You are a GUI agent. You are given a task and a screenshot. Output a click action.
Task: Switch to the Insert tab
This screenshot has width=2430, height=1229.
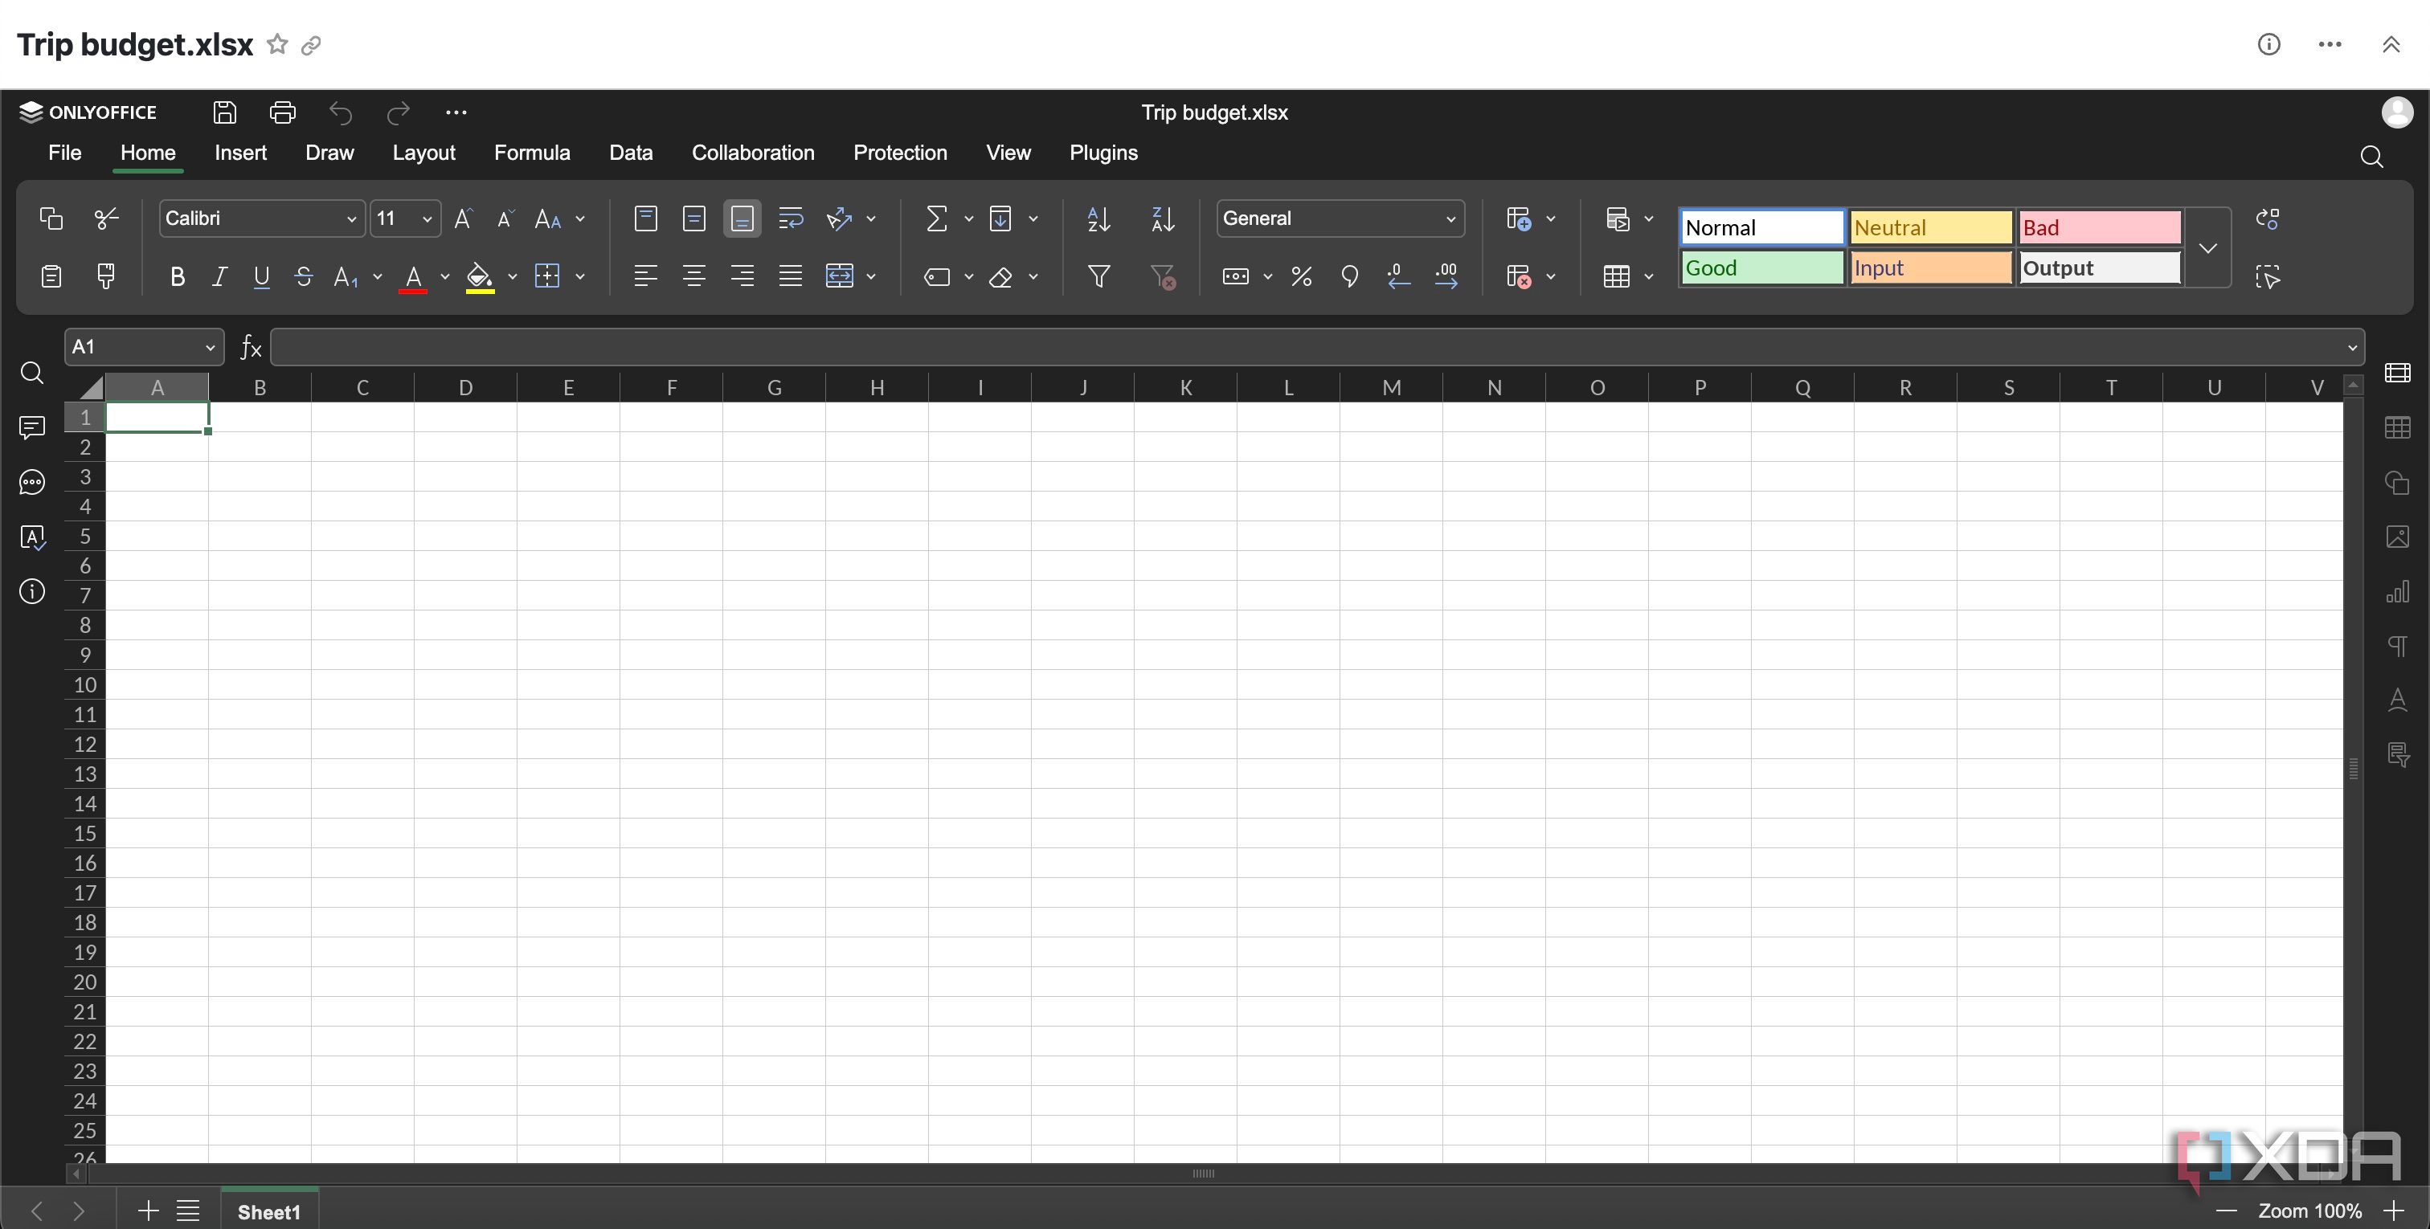coord(240,153)
